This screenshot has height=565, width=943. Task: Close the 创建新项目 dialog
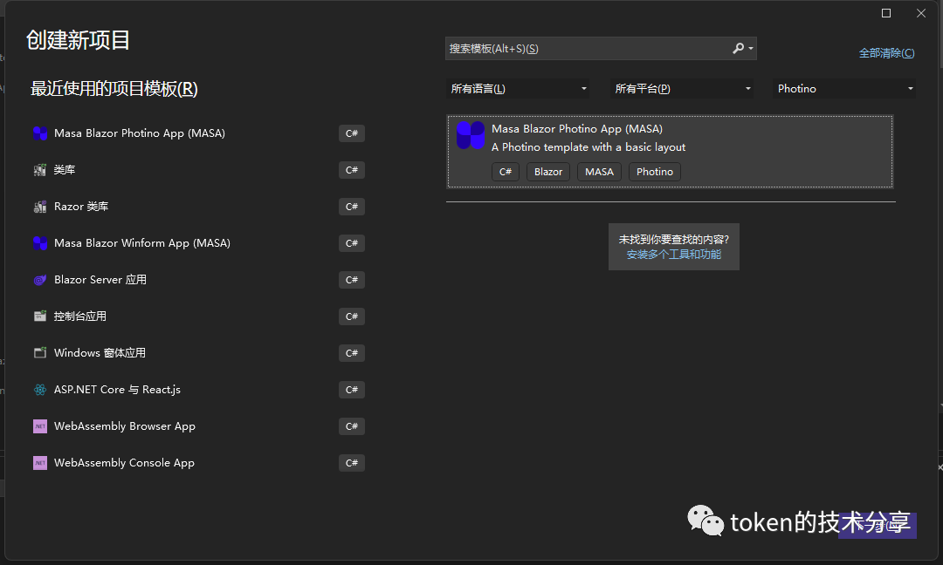921,13
